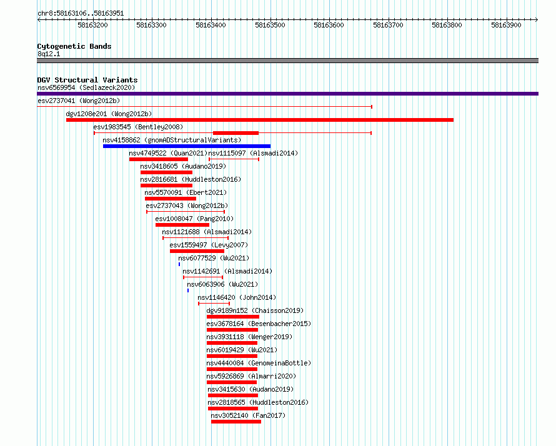Click the thin nsv1146420 interval line
The image size is (556, 446).
click(x=214, y=304)
